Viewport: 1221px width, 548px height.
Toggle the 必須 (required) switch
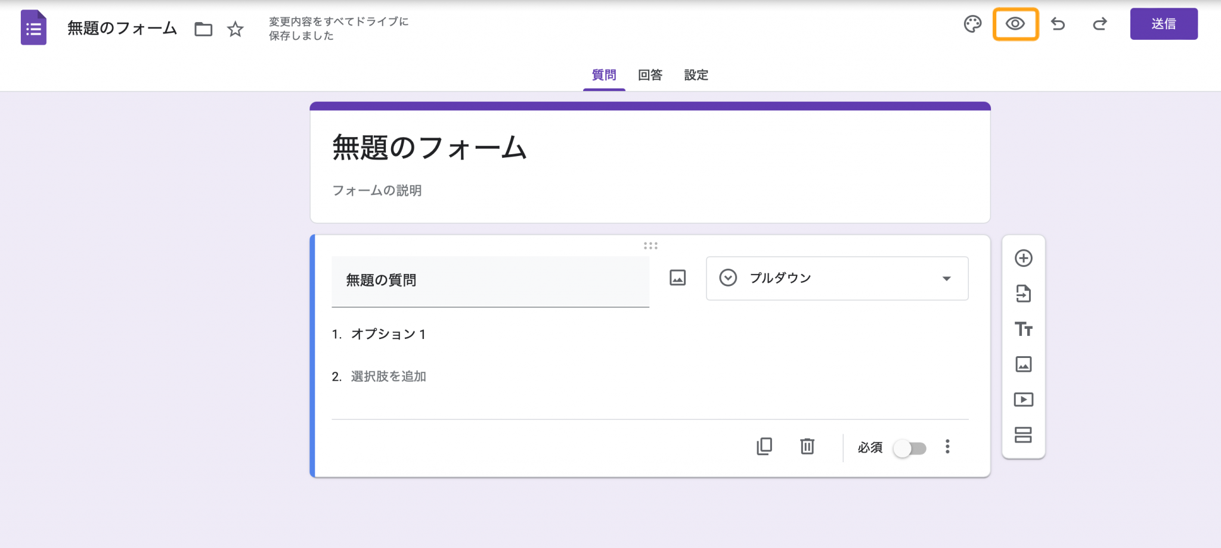[909, 449]
